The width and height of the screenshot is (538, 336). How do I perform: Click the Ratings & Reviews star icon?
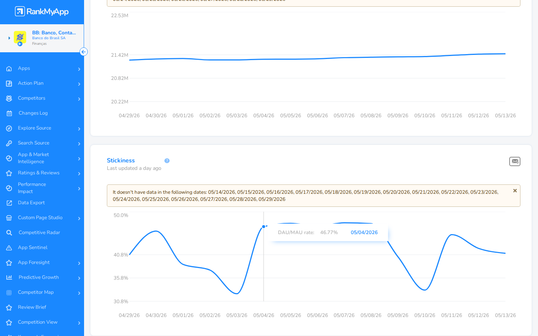click(x=9, y=173)
